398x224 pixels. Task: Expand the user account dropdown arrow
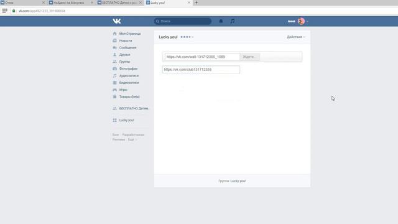pyautogui.click(x=307, y=22)
